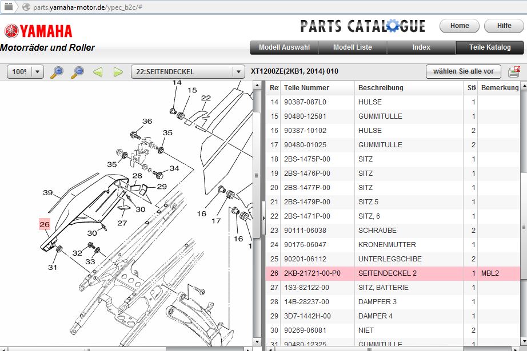Click the 'wählen Sie alle vor' button
The height and width of the screenshot is (351, 527).
463,72
